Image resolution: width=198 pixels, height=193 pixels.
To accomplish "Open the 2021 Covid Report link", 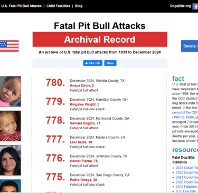I will (187, 177).
